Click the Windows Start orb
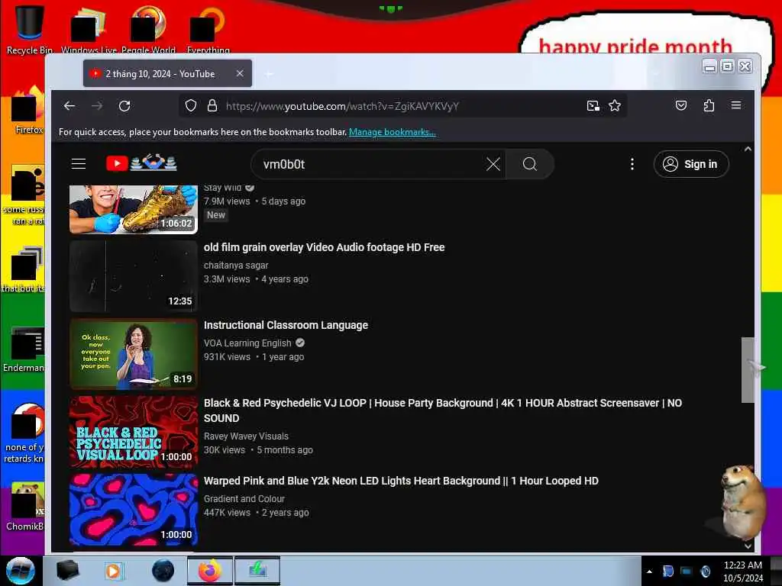This screenshot has height=586, width=782. pos(21,571)
